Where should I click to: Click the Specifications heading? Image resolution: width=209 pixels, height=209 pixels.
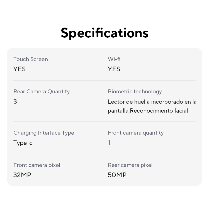[104, 33]
